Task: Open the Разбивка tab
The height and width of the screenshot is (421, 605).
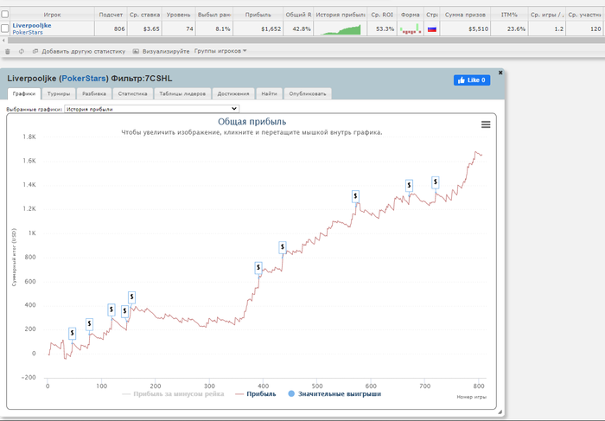Action: pos(94,93)
